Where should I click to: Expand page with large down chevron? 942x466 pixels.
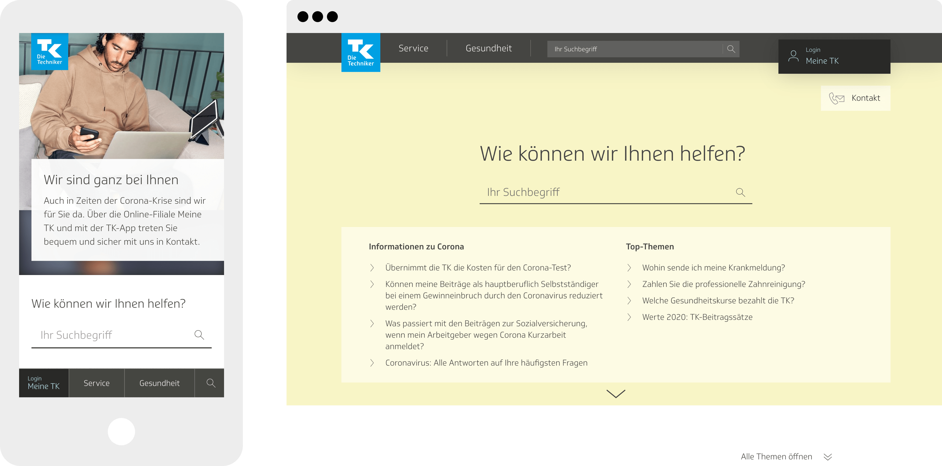(x=616, y=394)
